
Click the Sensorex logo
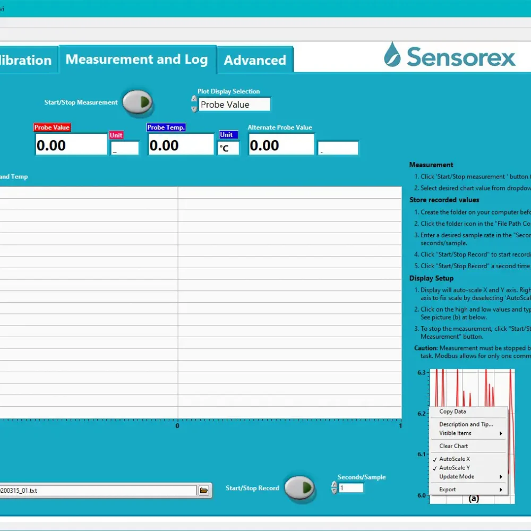(449, 56)
